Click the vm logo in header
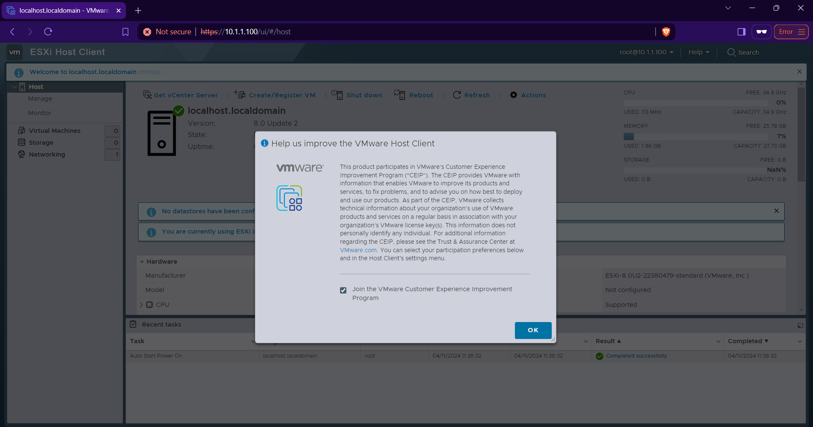The height and width of the screenshot is (427, 813). tap(15, 52)
